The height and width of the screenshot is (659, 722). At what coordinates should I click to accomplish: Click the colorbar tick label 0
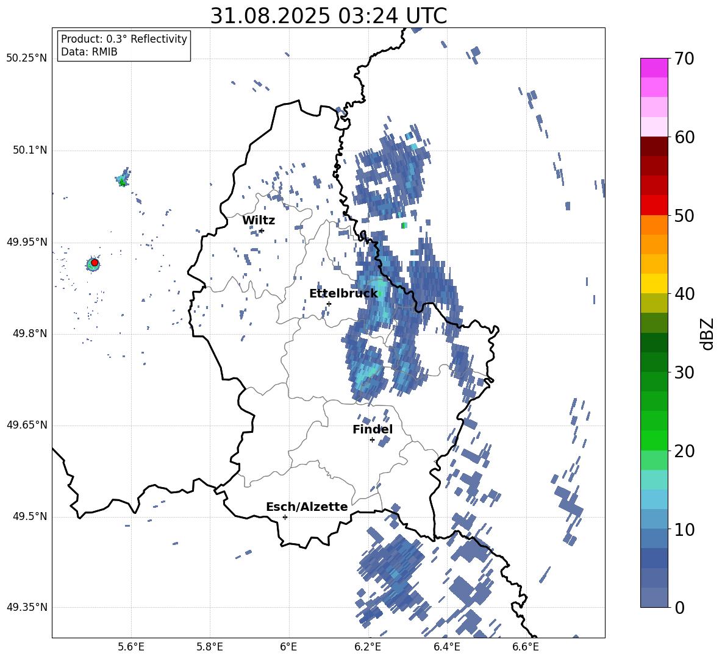pyautogui.click(x=679, y=607)
